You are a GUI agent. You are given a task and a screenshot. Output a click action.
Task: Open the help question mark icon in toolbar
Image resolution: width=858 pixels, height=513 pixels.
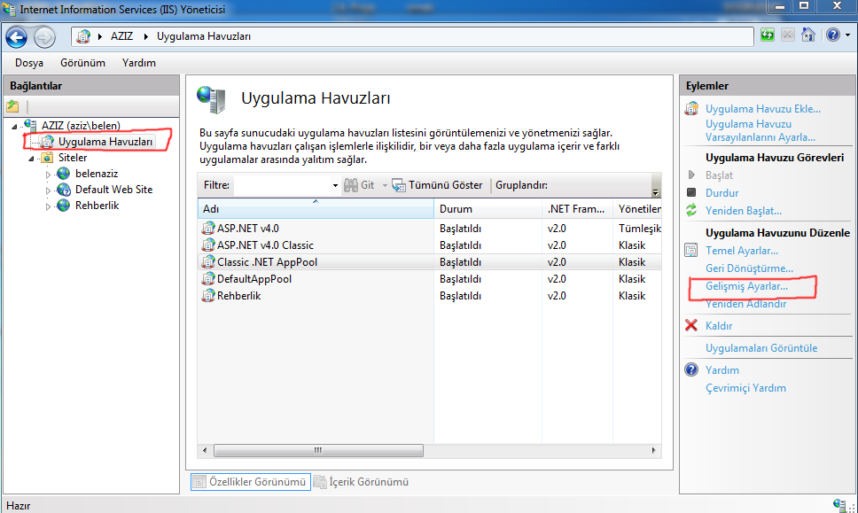pos(831,35)
